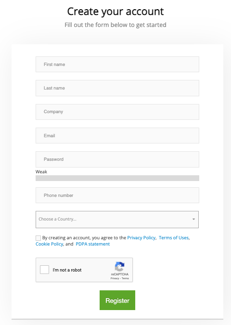231x325 pixels.
Task: Focus the First name input field
Action: (117, 64)
